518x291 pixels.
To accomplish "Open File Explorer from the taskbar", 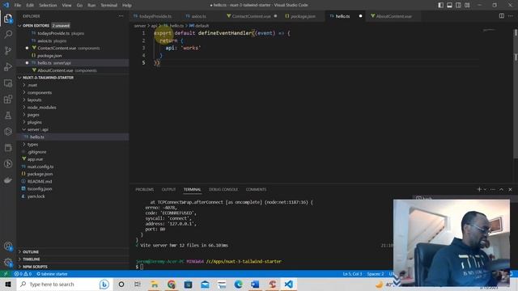I will tap(155, 284).
